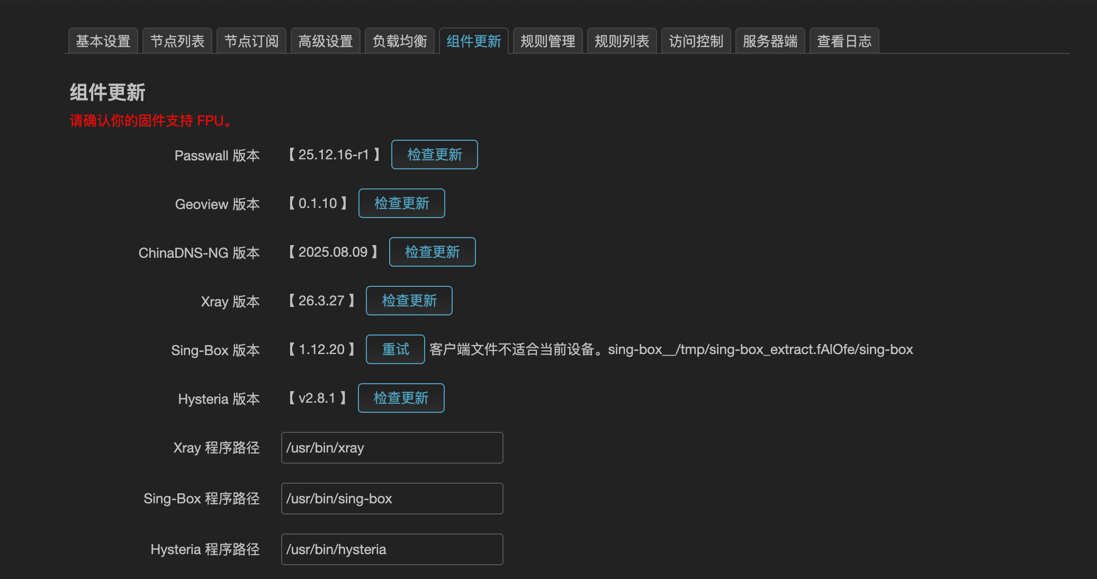Open the 负载均衡 tab
The height and width of the screenshot is (579, 1097).
point(399,40)
